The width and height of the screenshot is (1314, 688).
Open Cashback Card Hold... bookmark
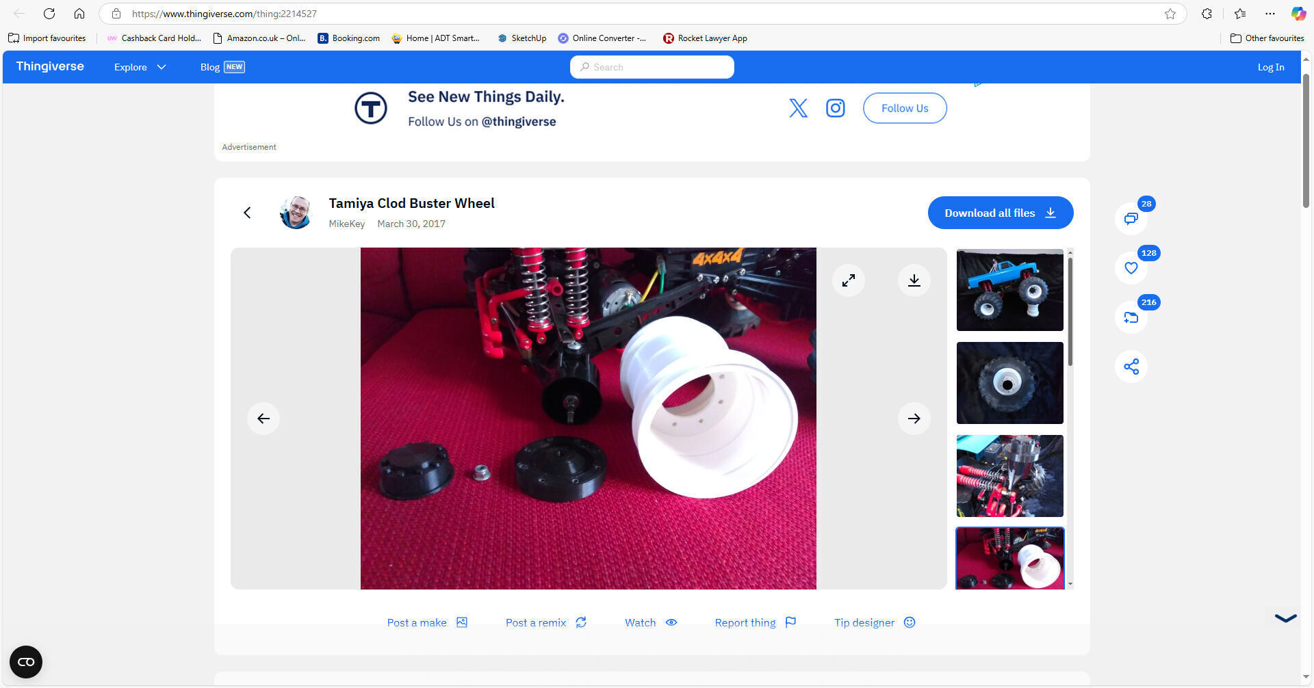click(x=154, y=38)
